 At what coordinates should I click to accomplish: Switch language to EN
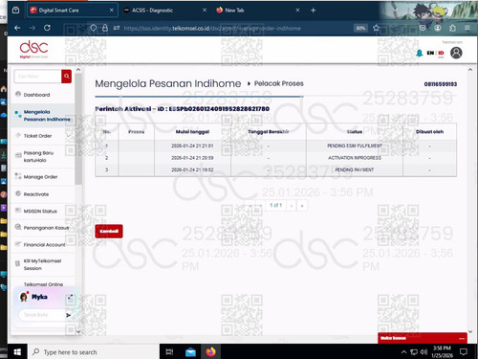pyautogui.click(x=430, y=53)
